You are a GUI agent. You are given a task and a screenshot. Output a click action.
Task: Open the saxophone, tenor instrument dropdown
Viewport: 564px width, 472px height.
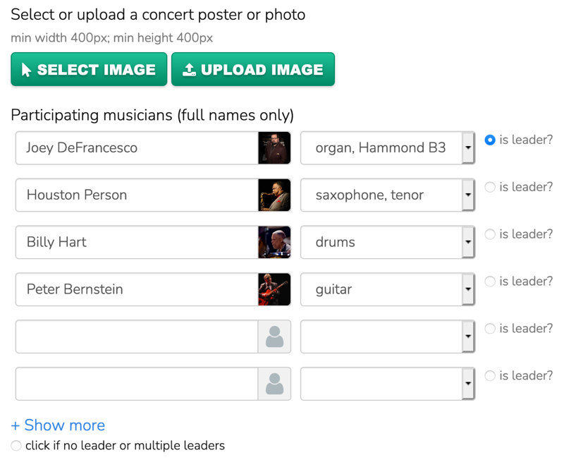(x=467, y=195)
